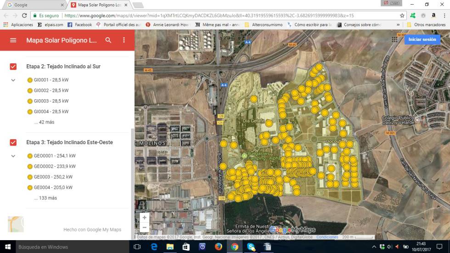Open Google apps grid on map

[x=394, y=39]
